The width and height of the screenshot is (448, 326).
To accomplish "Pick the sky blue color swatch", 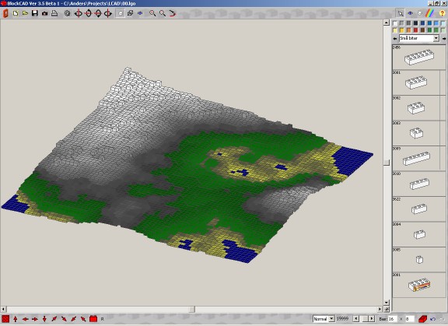I will coord(436,23).
